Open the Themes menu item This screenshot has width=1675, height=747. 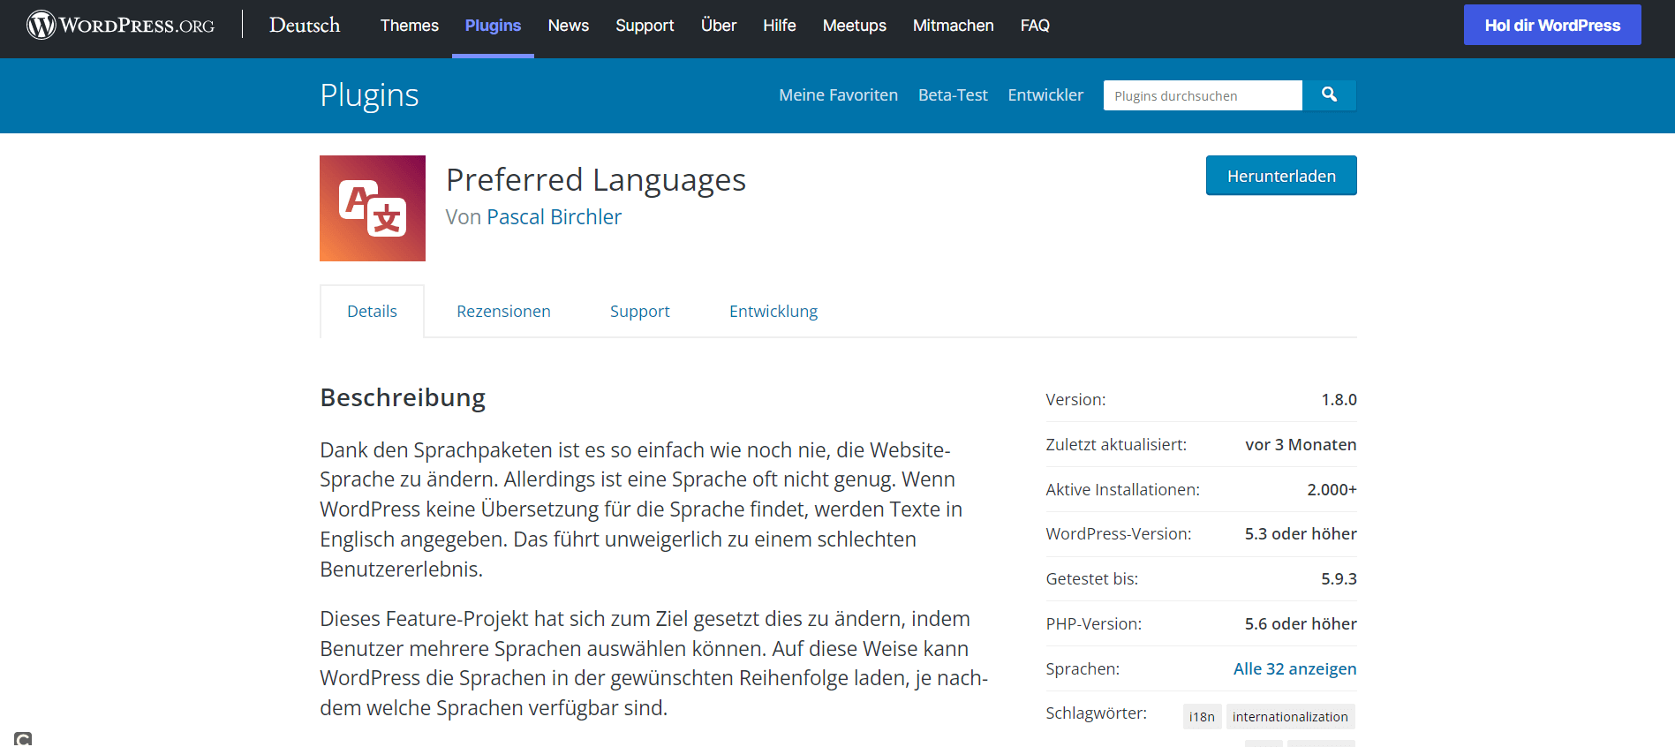pyautogui.click(x=410, y=26)
